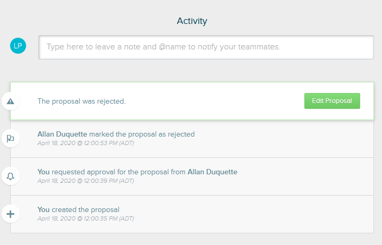Click the plus icon beside created entry
This screenshot has height=245, width=382.
coord(11,214)
